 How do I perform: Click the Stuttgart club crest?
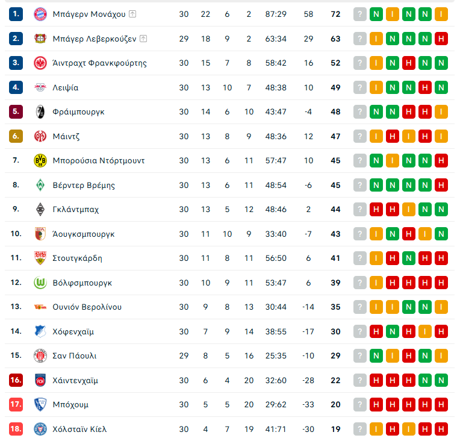click(x=40, y=258)
